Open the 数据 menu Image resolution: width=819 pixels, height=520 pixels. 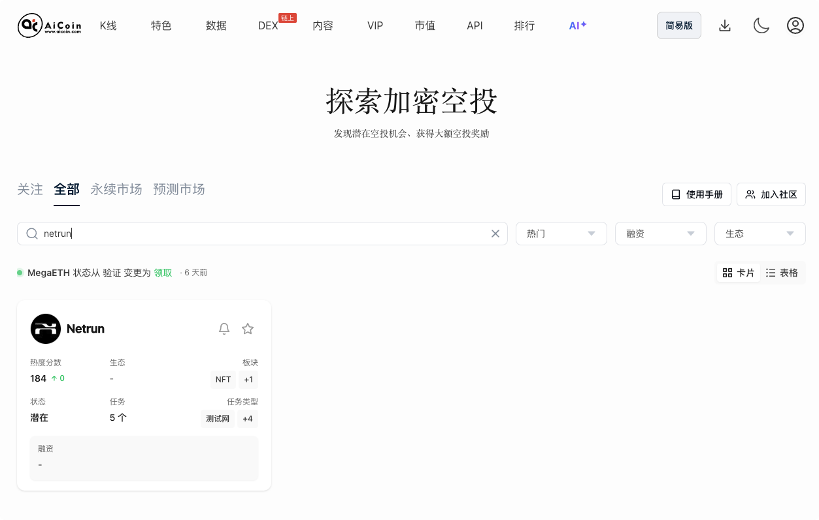coord(216,25)
